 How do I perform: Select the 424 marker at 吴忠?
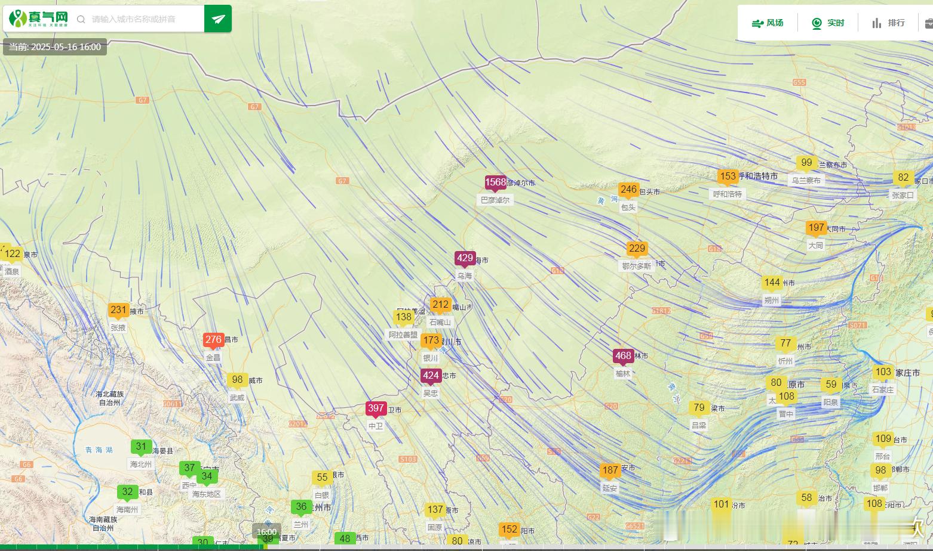coord(431,376)
